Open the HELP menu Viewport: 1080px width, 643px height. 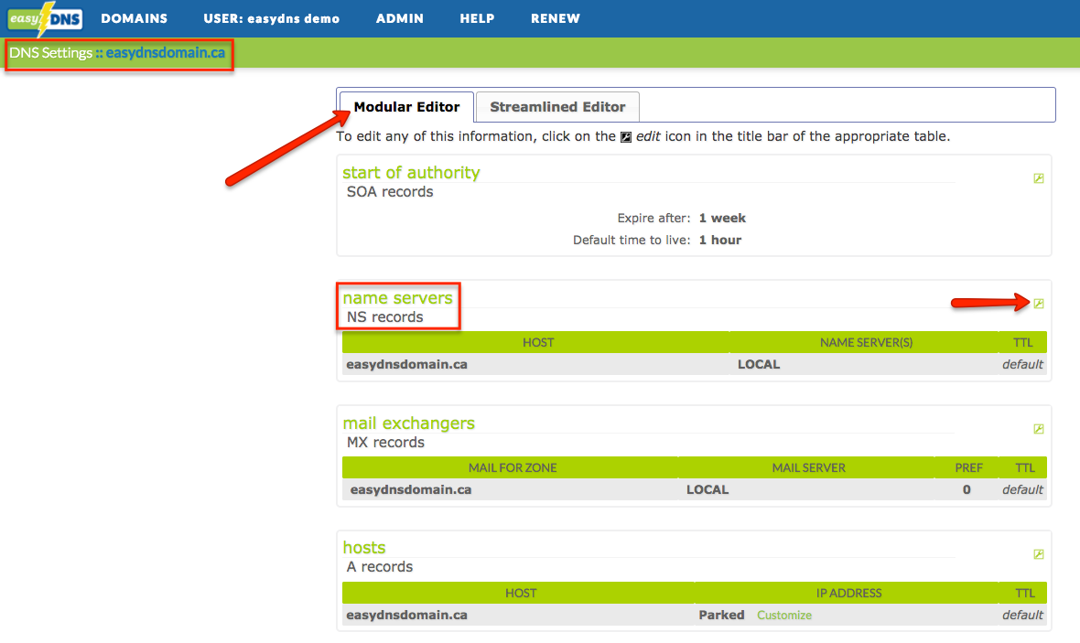click(478, 18)
